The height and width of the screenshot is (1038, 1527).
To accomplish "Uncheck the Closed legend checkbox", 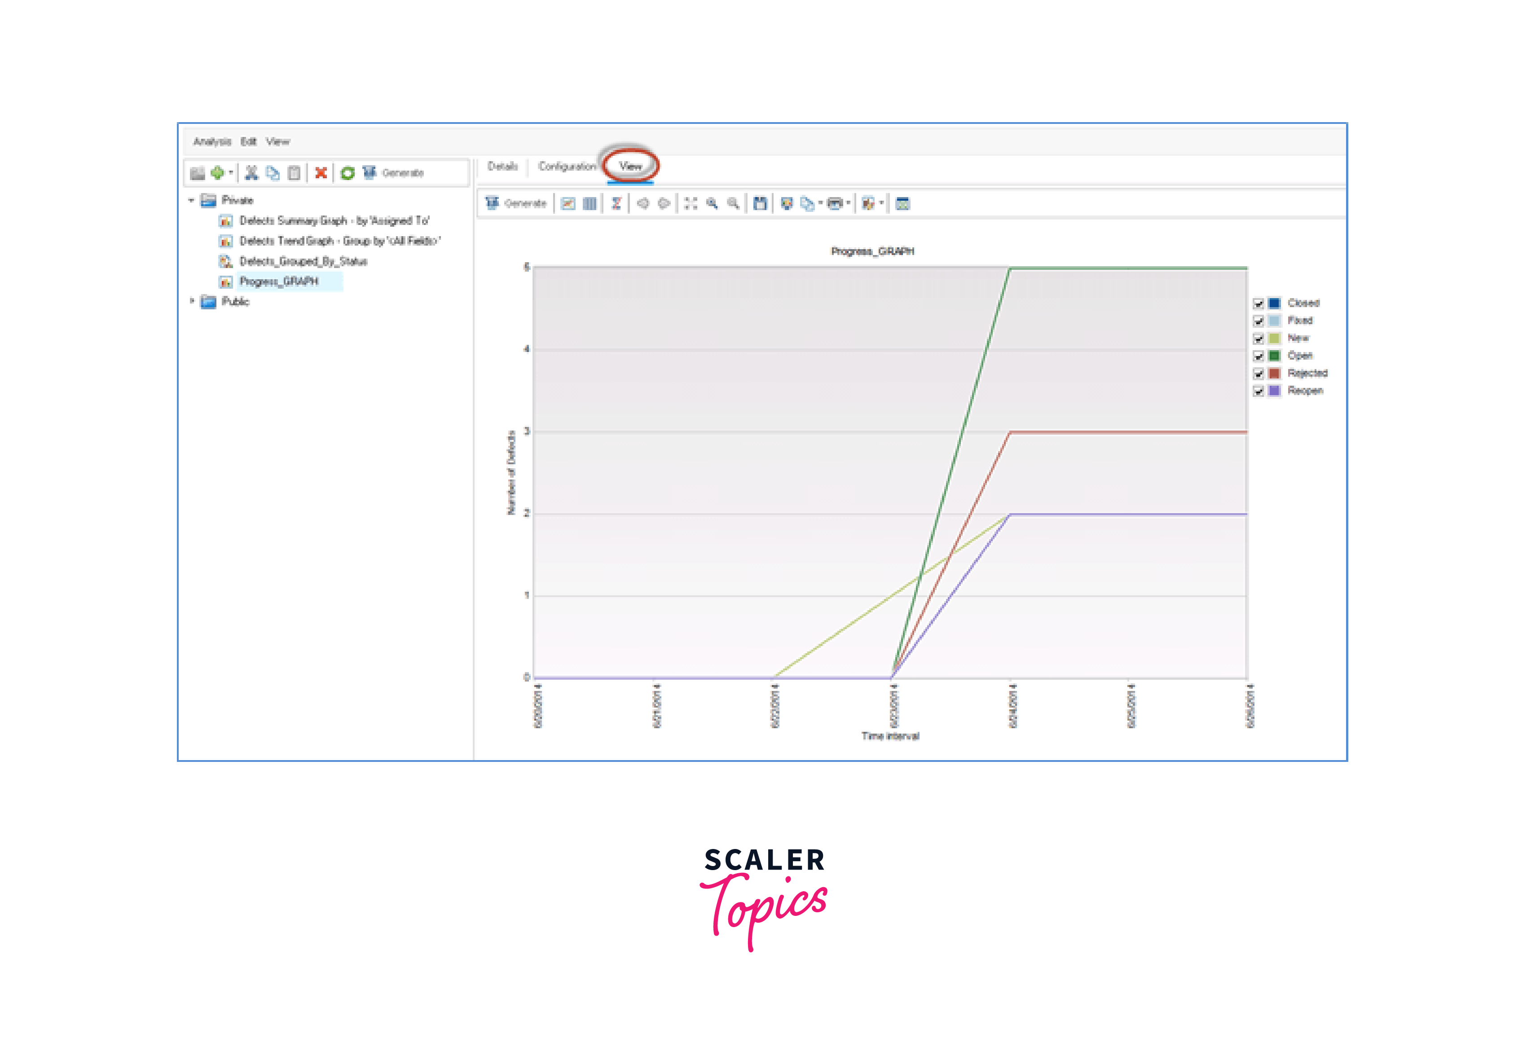I will [1258, 303].
